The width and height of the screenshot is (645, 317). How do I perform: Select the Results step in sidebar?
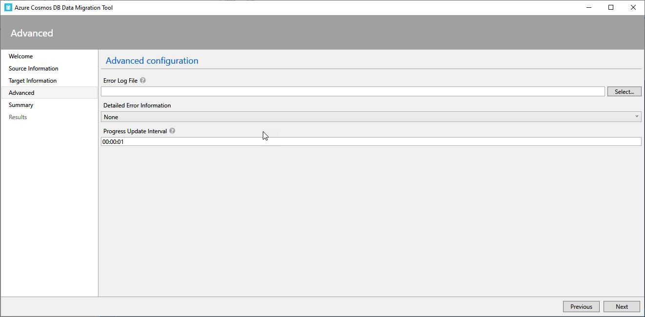click(18, 117)
